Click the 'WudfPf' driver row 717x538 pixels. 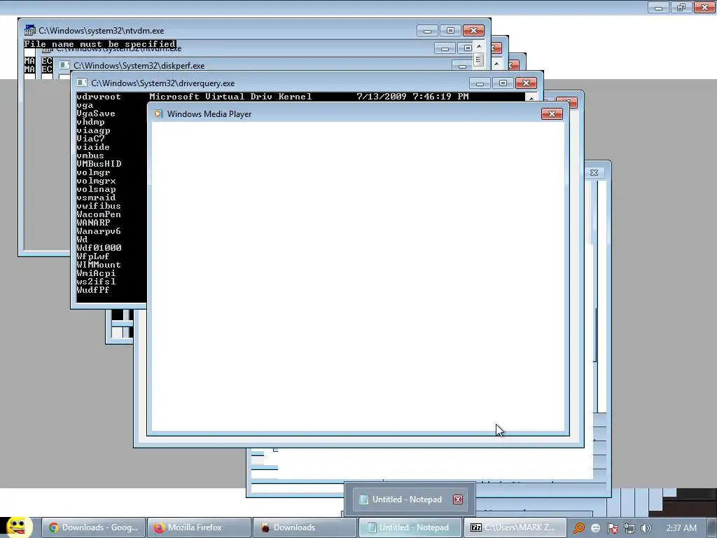pos(93,290)
